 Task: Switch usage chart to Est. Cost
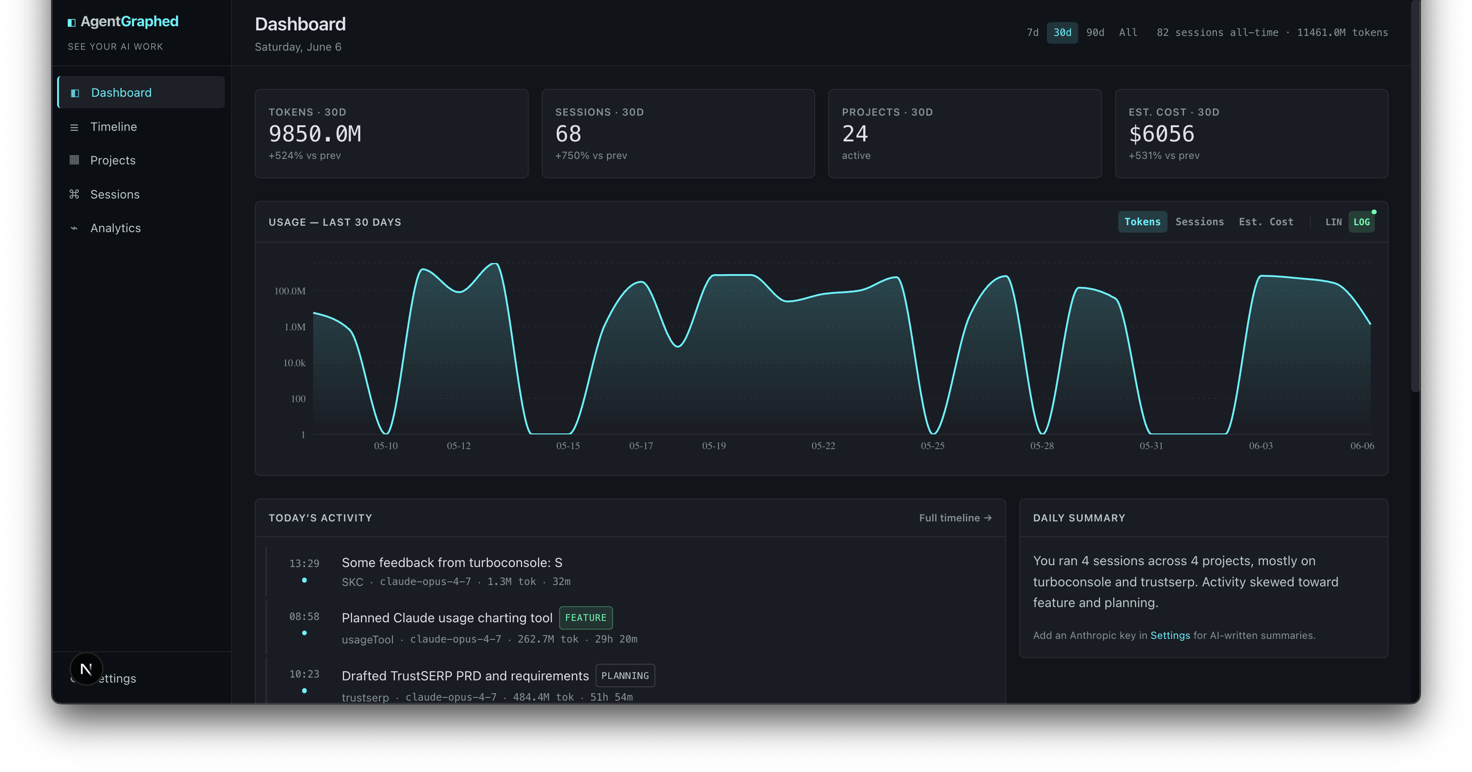(x=1266, y=222)
